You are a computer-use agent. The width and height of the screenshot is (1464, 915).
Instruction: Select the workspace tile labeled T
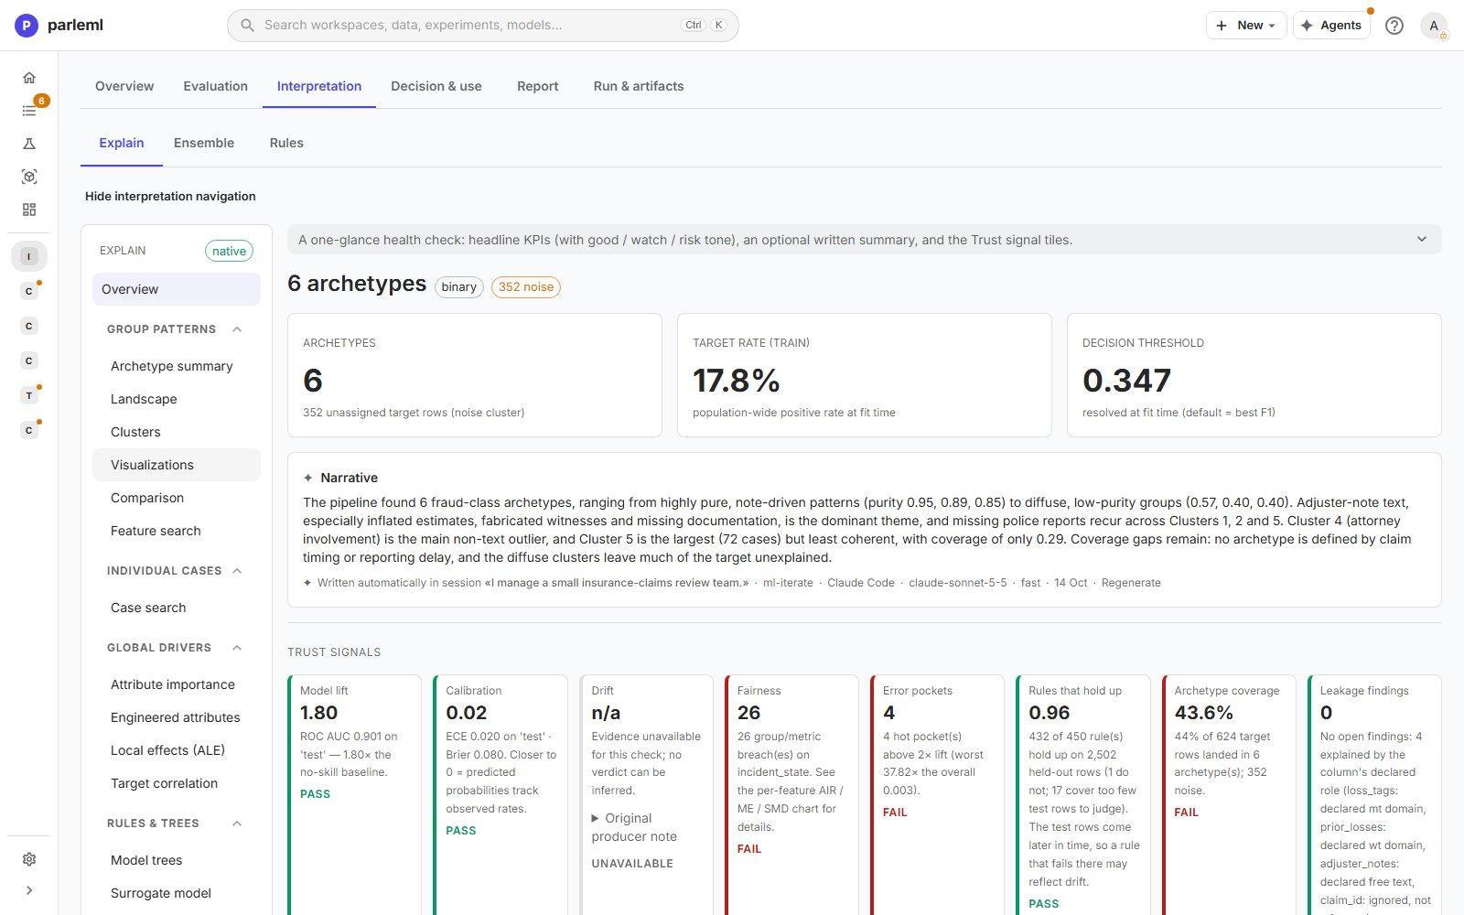coord(29,395)
